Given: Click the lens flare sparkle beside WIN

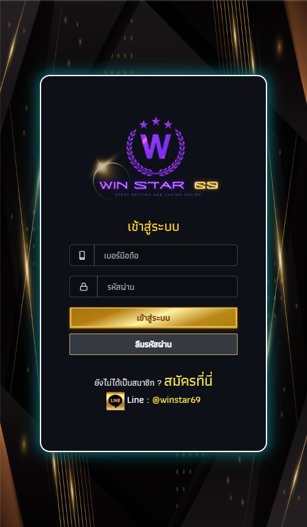Looking at the screenshot, I should (x=101, y=166).
